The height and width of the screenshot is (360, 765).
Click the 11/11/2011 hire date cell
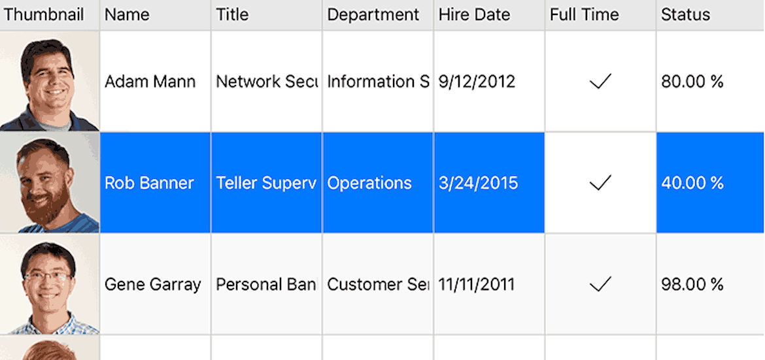[489, 284]
